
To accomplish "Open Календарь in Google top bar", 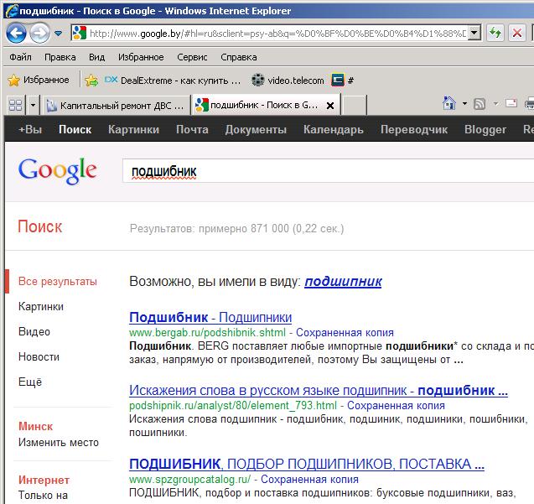I will pos(334,129).
